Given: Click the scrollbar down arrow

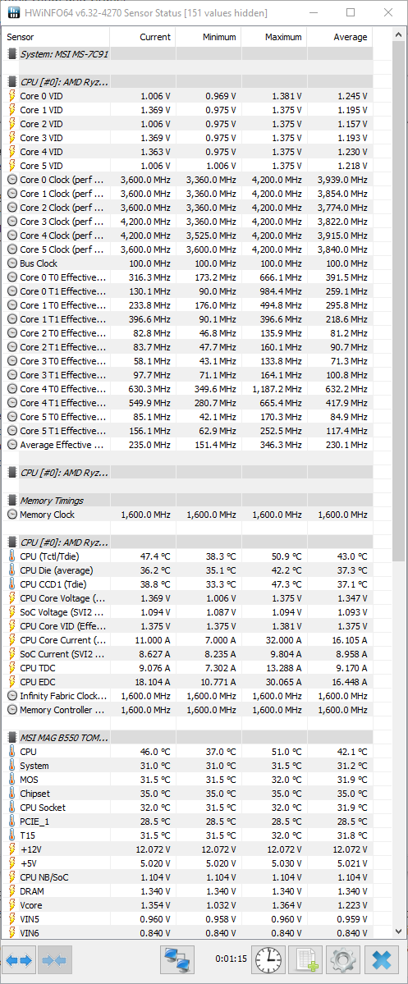Looking at the screenshot, I should tap(399, 932).
